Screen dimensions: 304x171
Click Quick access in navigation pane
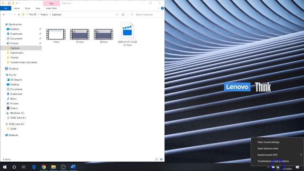click(x=15, y=24)
